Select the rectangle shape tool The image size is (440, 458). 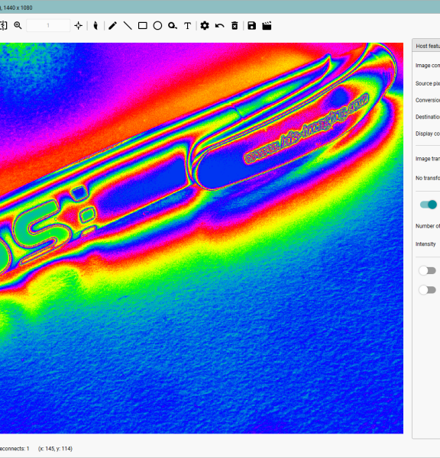pos(142,26)
